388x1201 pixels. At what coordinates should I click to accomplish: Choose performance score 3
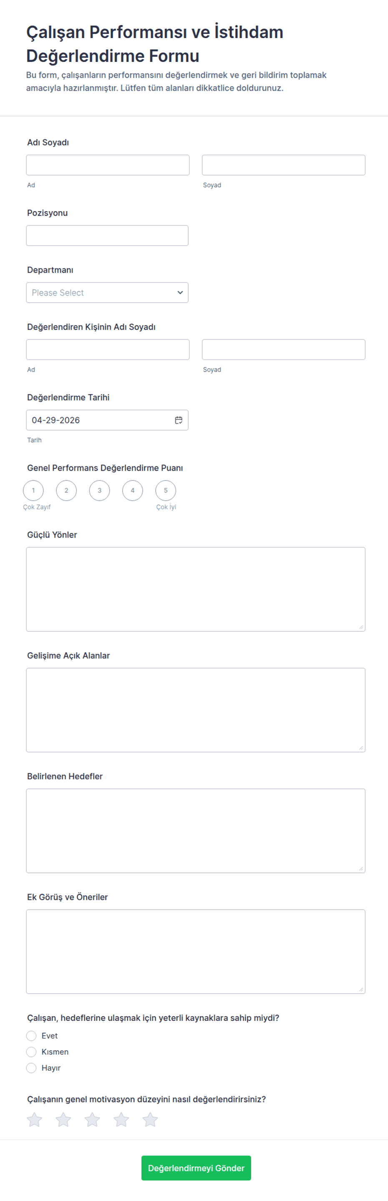[100, 490]
